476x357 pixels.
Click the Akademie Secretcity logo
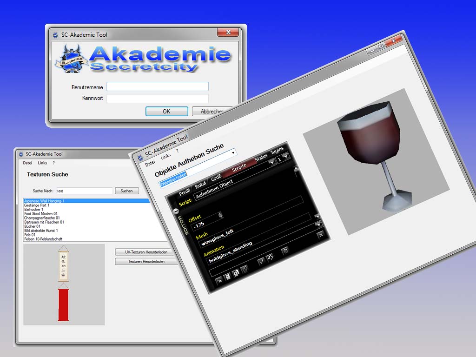tap(143, 58)
